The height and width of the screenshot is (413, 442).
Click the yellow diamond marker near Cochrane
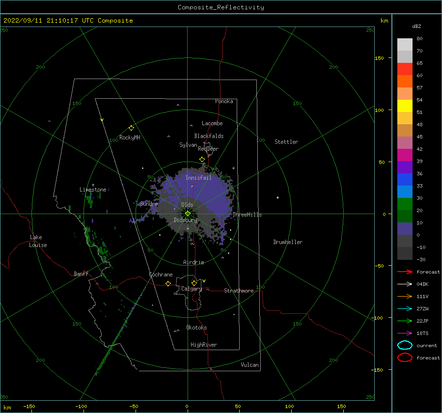pos(168,283)
